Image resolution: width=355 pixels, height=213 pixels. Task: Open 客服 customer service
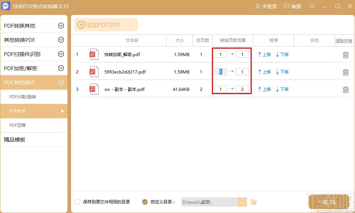(293, 6)
